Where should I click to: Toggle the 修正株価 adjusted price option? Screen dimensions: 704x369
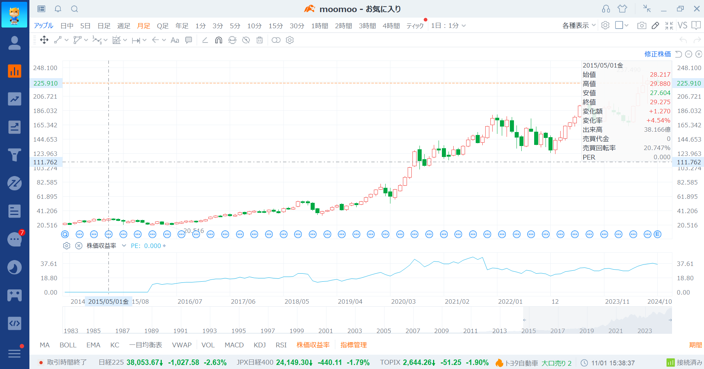point(657,54)
